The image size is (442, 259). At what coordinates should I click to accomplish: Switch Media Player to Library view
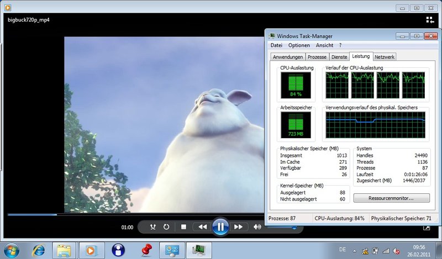coord(430,20)
